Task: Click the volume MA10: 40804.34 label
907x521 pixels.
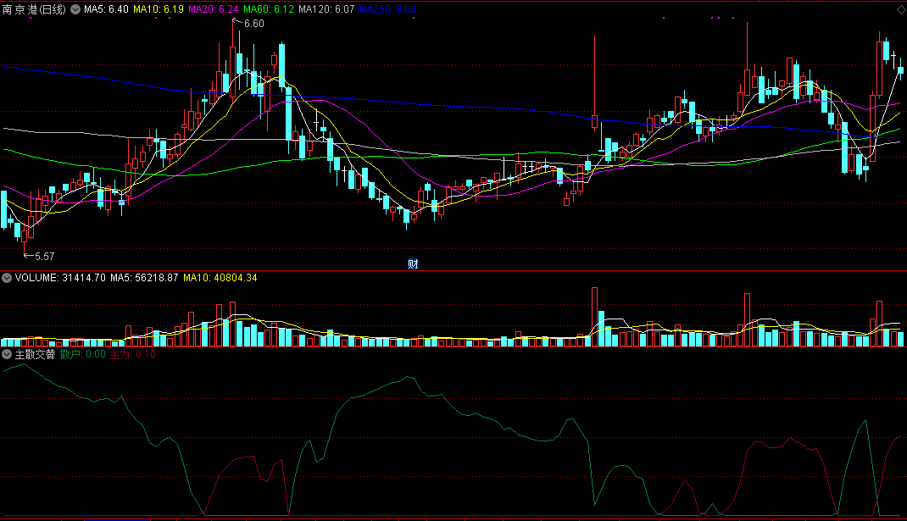Action: coord(220,278)
